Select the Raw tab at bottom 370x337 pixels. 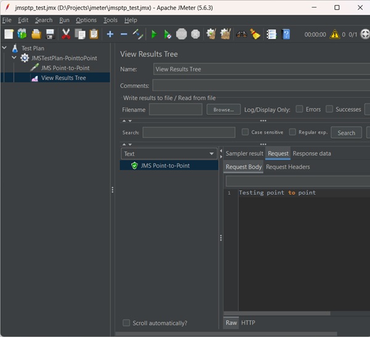tap(231, 323)
